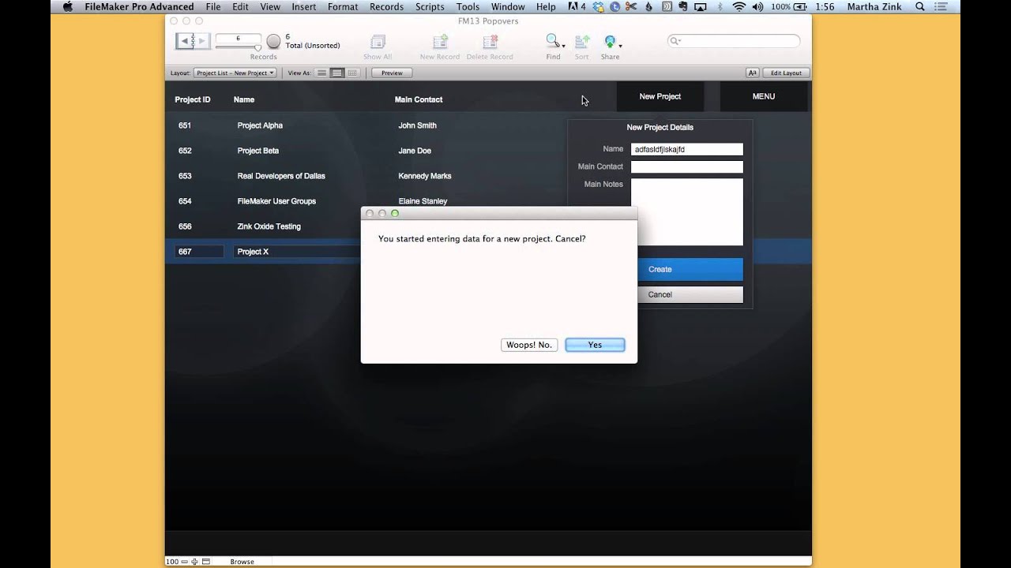This screenshot has height=568, width=1011.
Task: Click Create in New Project popover
Action: [x=690, y=269]
